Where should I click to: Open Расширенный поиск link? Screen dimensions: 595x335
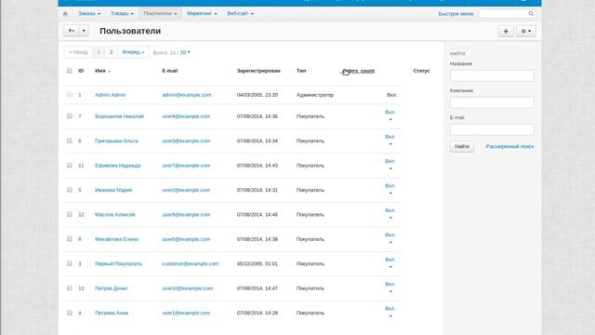509,146
